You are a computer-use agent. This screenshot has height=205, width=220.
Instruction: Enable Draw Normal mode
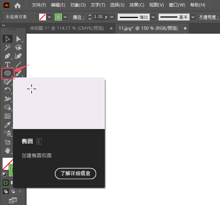click(x=6, y=191)
